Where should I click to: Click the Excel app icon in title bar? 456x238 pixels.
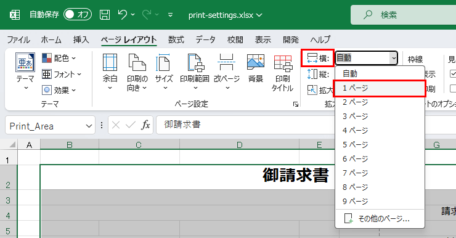pos(15,15)
